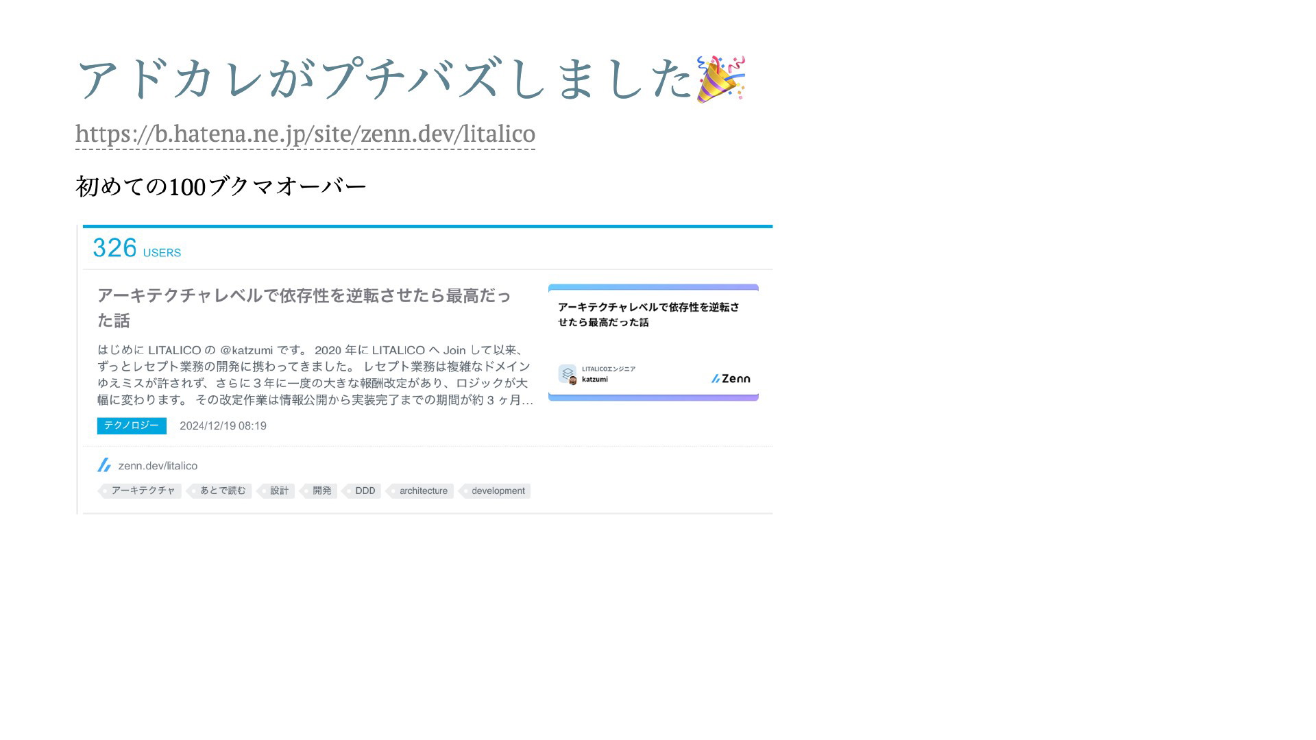This screenshot has width=1316, height=740.
Task: Click the text 初めての100ブクマオーバー
Action: click(221, 186)
